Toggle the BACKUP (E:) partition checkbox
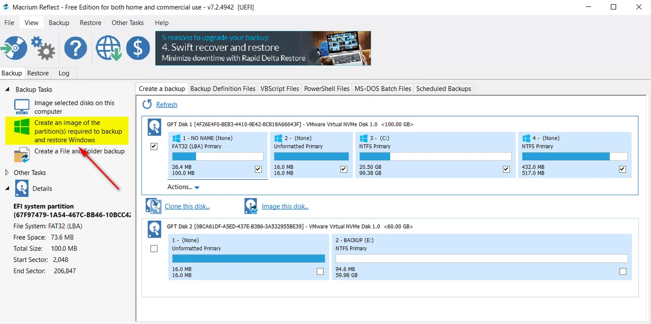Viewport: 651px width, 324px height. pos(623,272)
